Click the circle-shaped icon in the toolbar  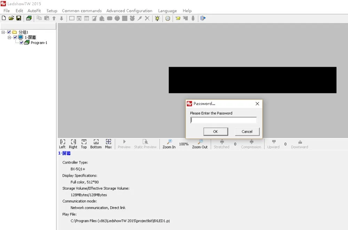click(x=117, y=18)
